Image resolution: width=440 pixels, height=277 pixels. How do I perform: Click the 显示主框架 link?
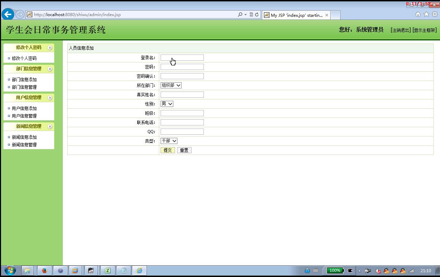click(425, 30)
